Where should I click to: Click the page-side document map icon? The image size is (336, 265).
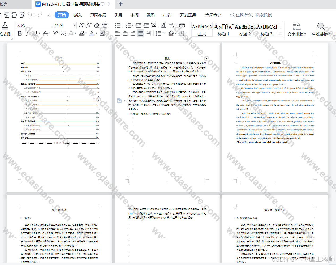tap(119, 100)
